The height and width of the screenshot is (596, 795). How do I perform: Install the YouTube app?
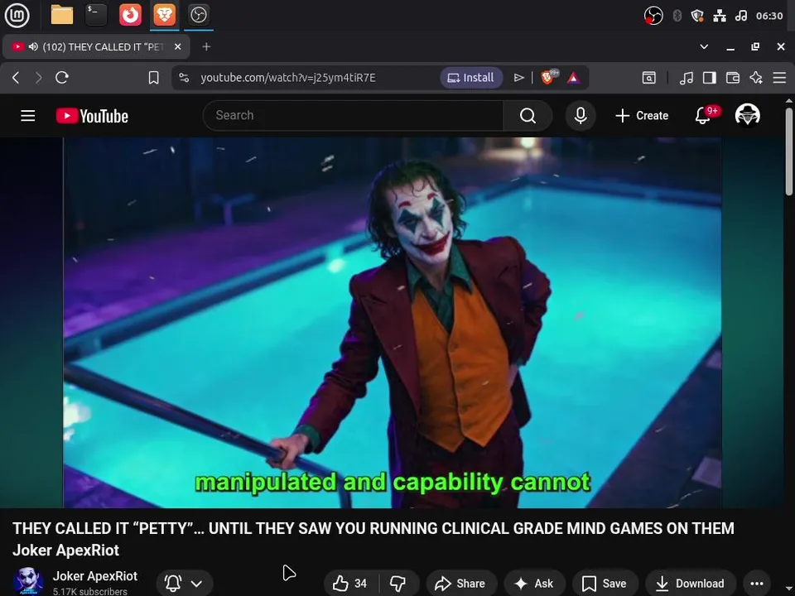(x=471, y=78)
